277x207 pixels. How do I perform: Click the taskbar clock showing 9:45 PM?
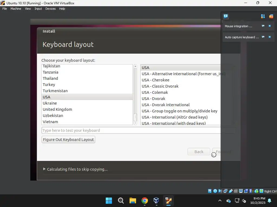pos(258,201)
